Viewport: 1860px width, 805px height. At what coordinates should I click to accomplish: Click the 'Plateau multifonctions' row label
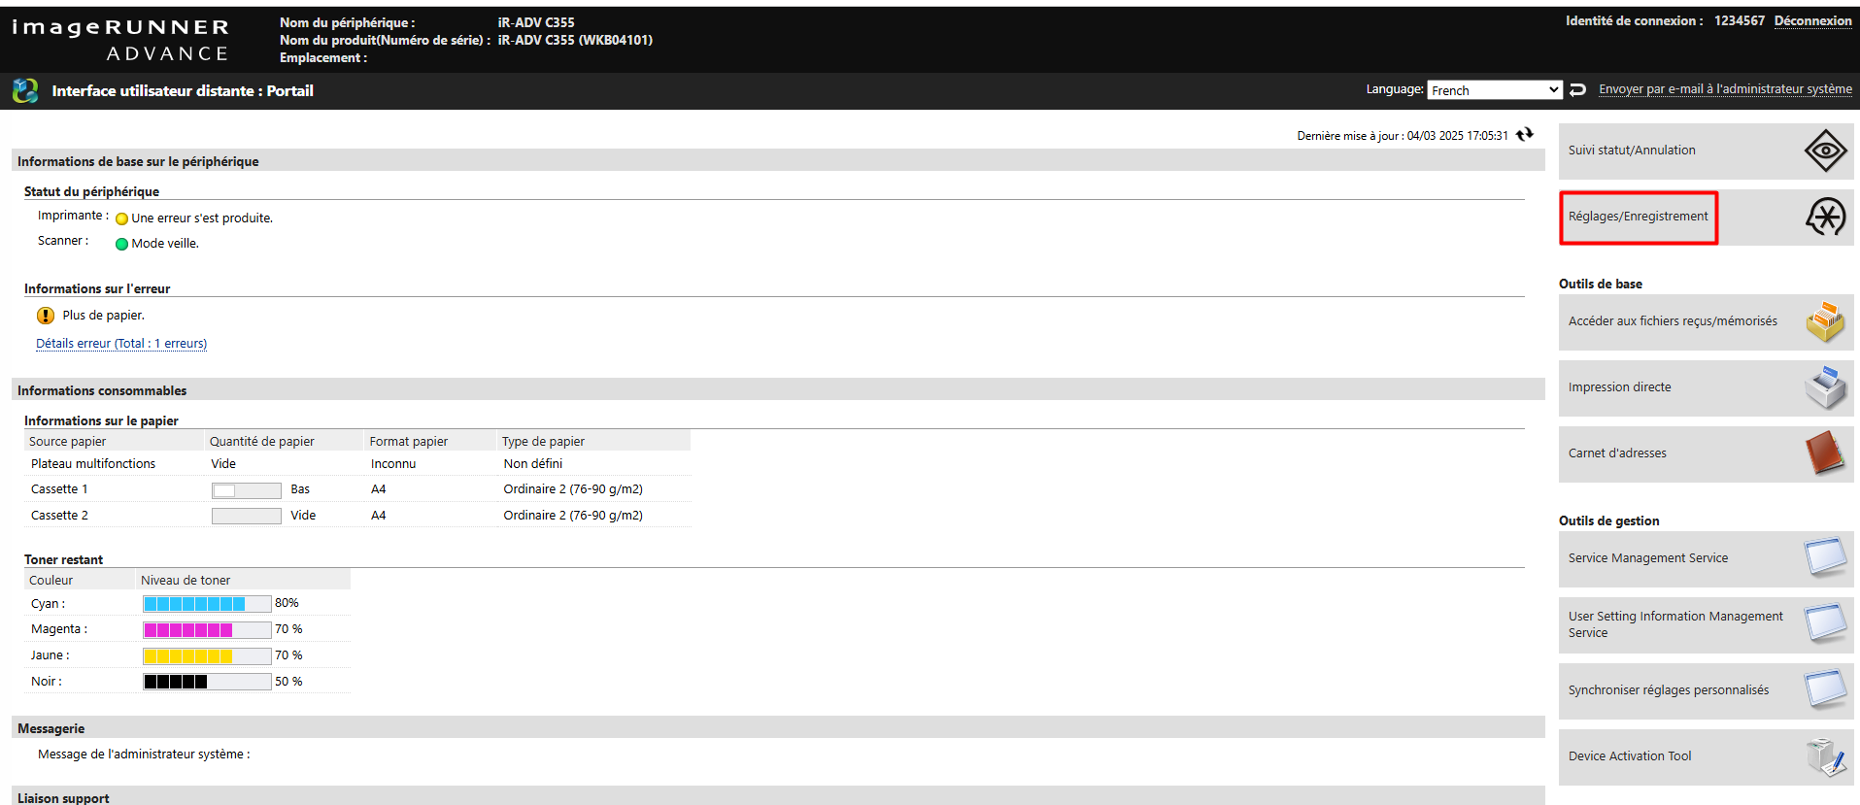click(93, 464)
